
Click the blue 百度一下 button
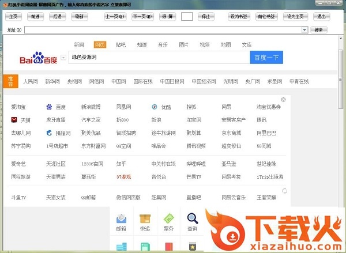point(266,58)
